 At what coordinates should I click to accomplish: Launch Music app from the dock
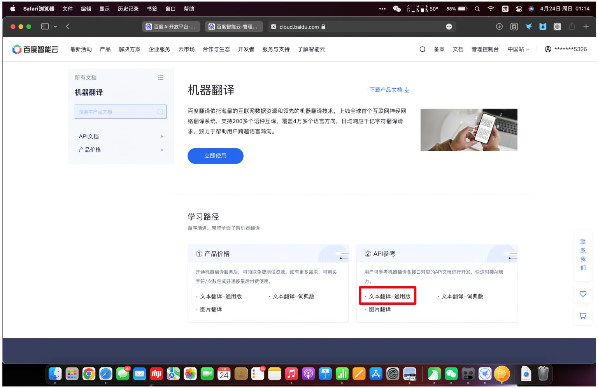[291, 374]
